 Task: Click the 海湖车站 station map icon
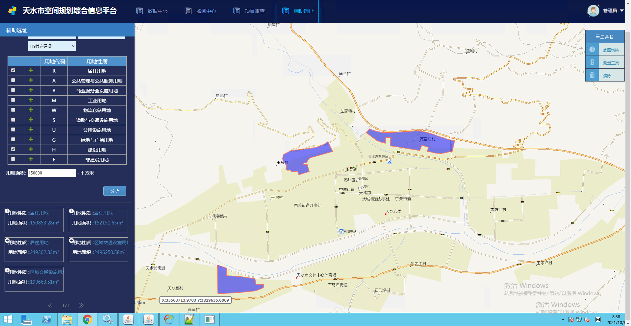tap(341, 231)
